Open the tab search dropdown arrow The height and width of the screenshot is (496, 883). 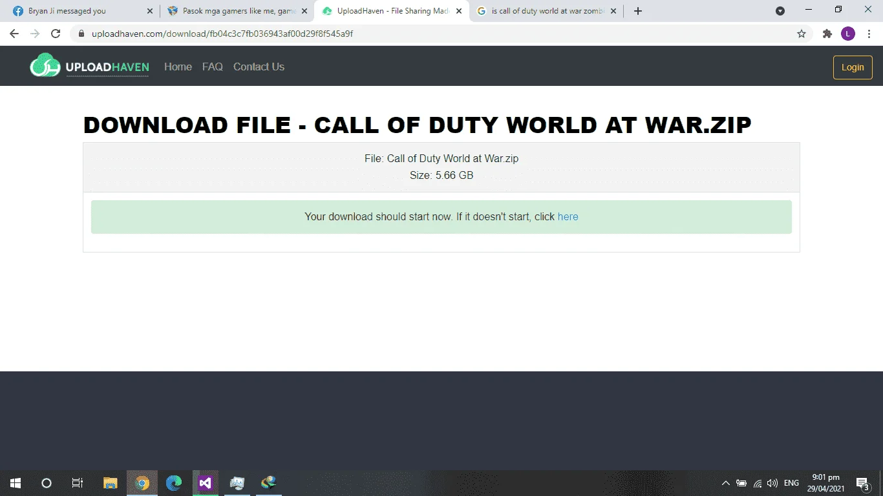point(780,11)
